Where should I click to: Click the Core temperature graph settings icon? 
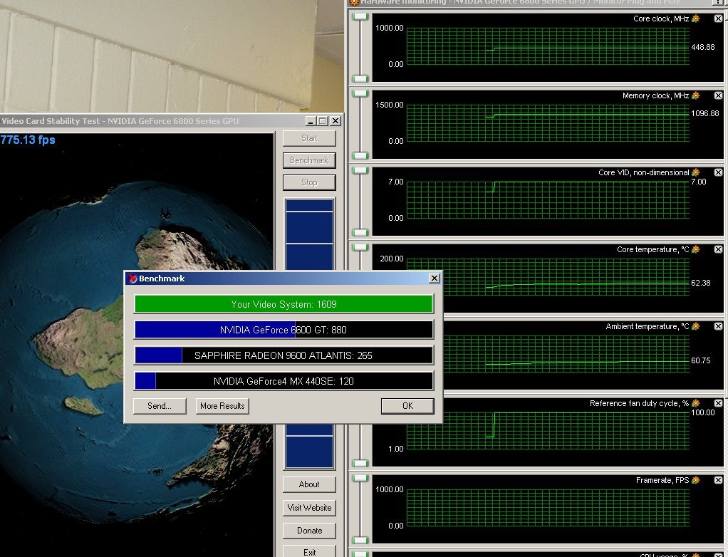tap(695, 249)
